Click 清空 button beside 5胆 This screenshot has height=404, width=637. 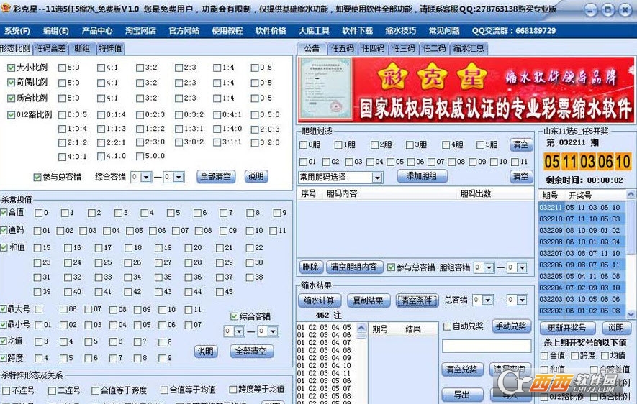pos(521,144)
